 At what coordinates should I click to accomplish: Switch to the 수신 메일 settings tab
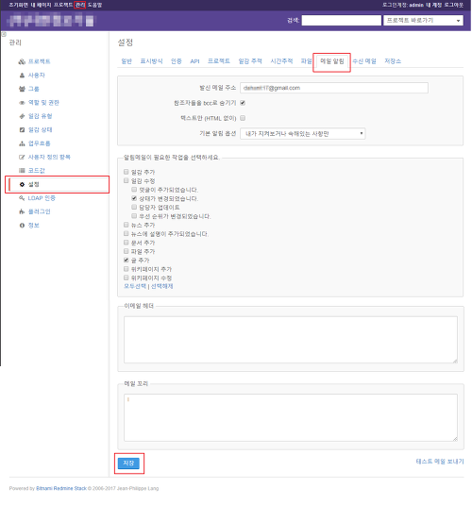tap(364, 61)
